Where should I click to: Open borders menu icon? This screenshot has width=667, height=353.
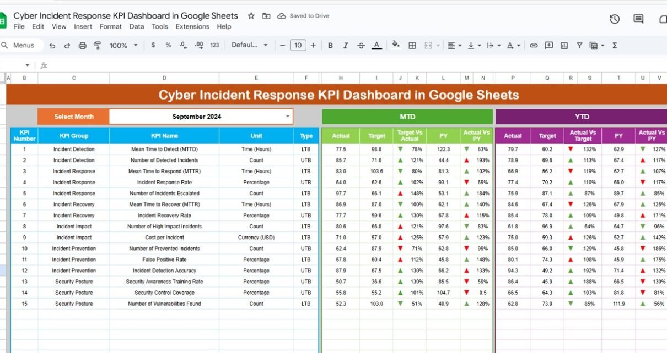[412, 46]
